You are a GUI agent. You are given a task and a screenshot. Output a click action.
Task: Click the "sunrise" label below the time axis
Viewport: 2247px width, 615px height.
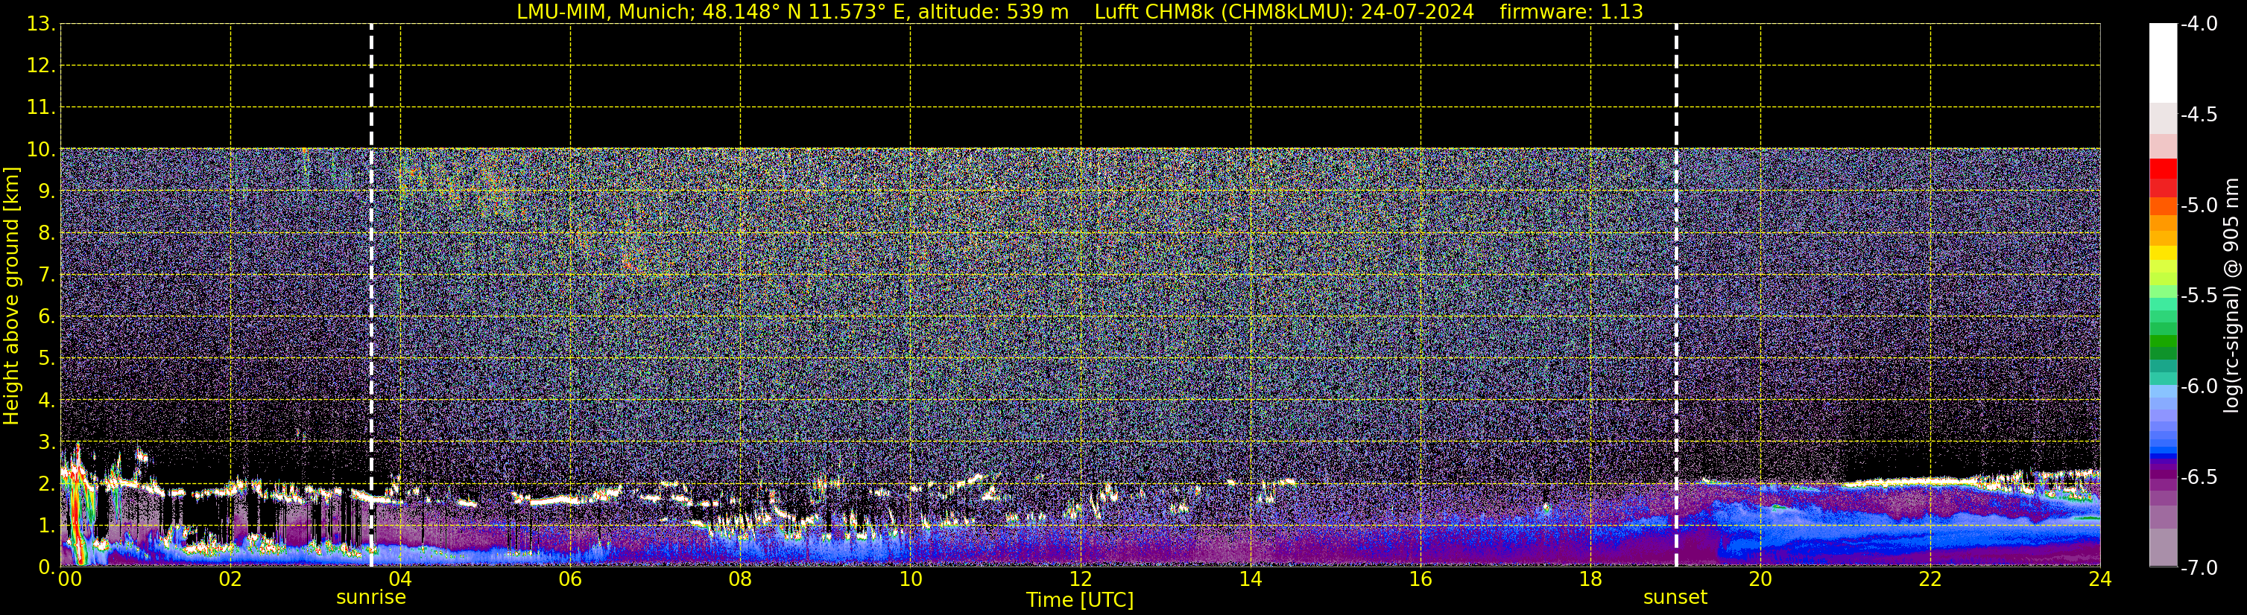370,598
